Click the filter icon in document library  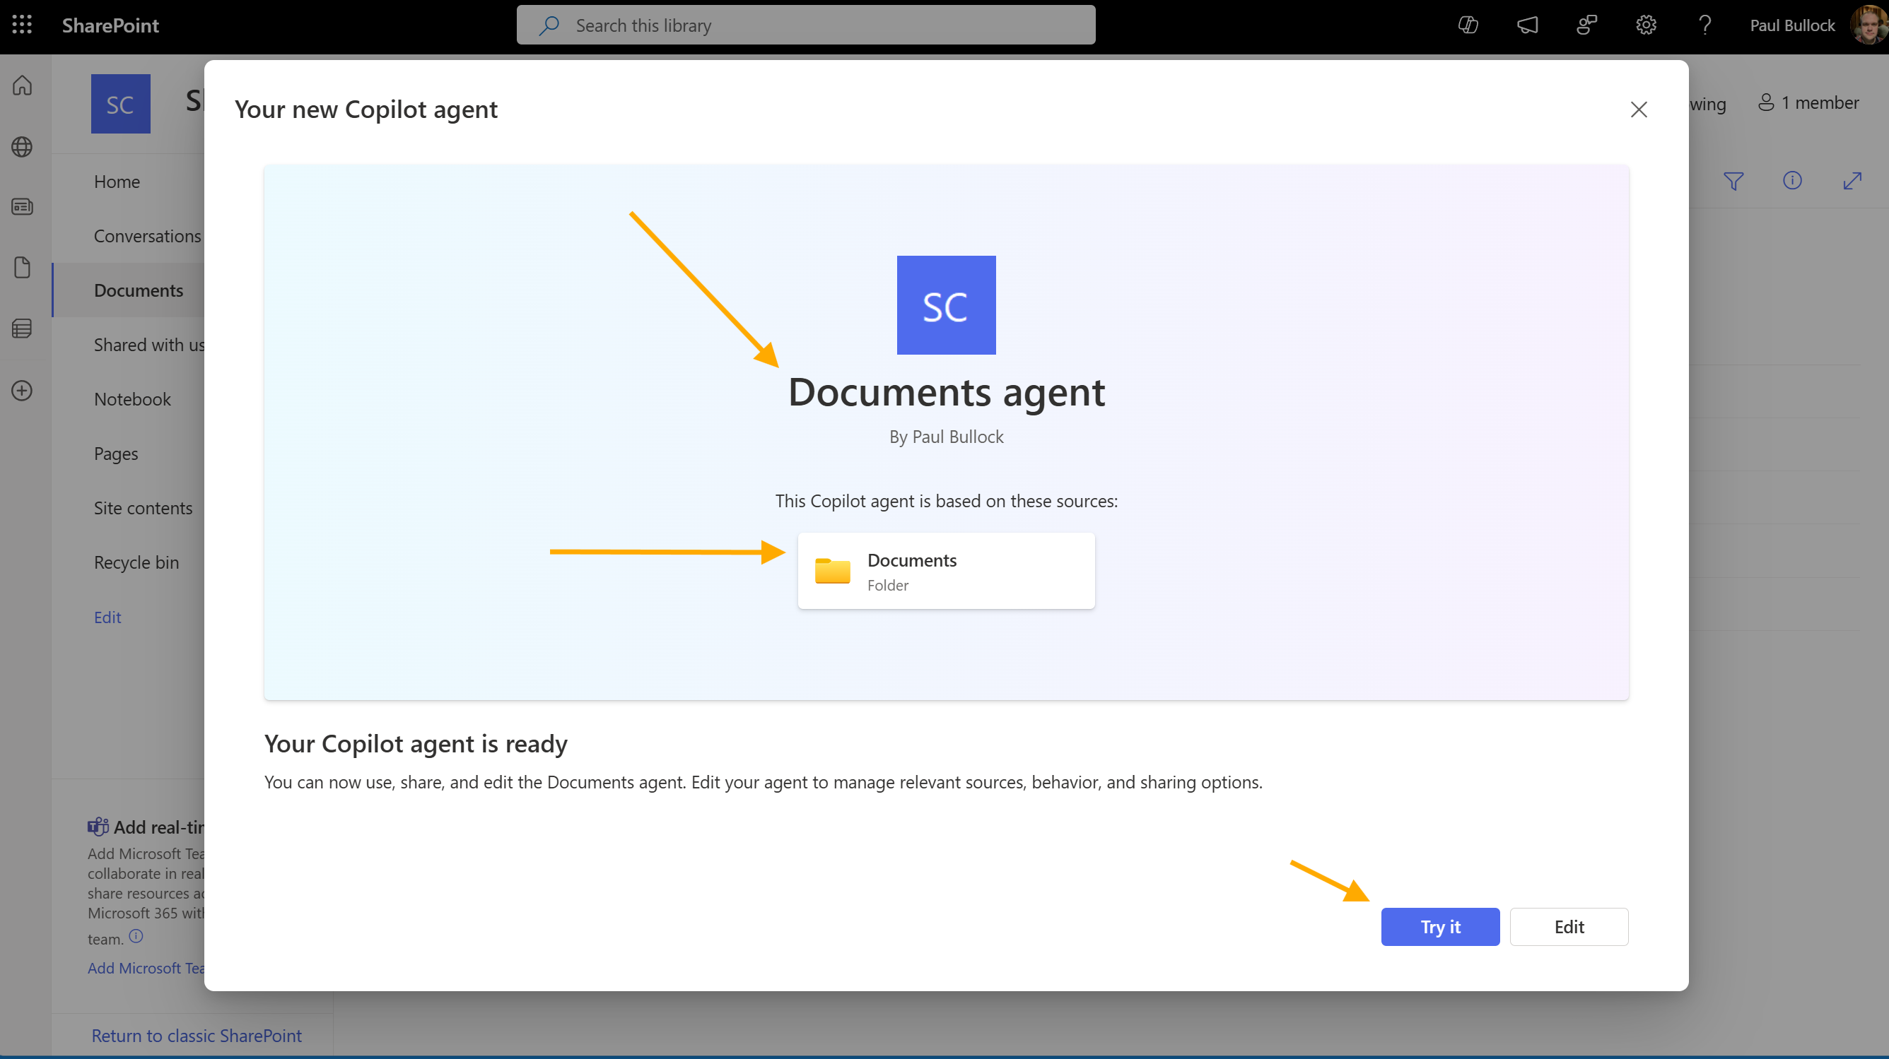pyautogui.click(x=1732, y=180)
